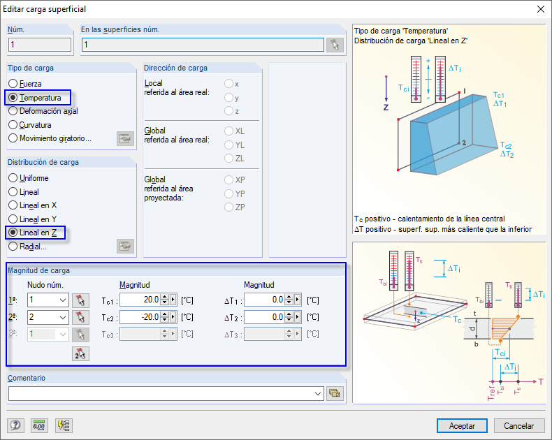Click the ΔT2 magnitude value field
552x440 pixels.
(x=265, y=317)
